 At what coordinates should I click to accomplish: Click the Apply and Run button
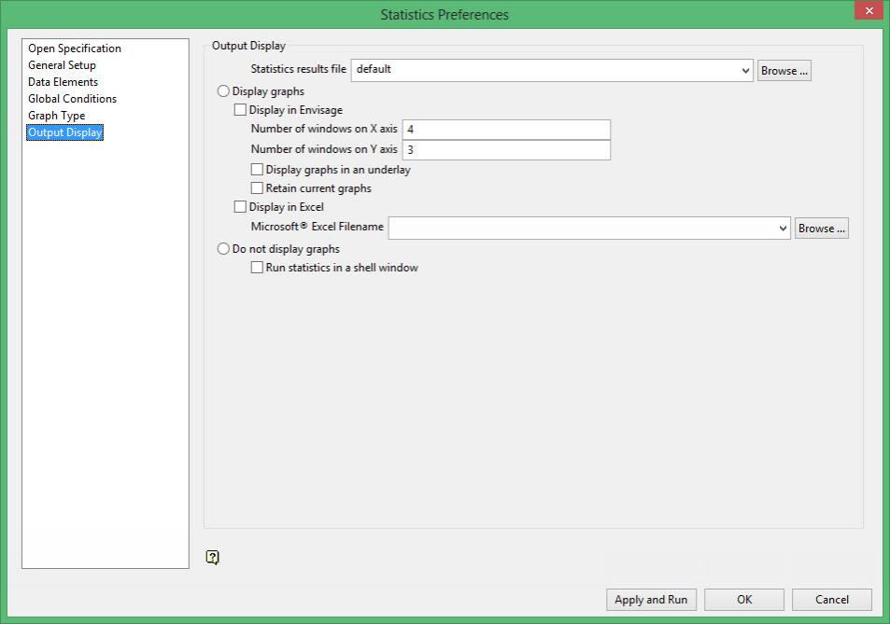[651, 600]
